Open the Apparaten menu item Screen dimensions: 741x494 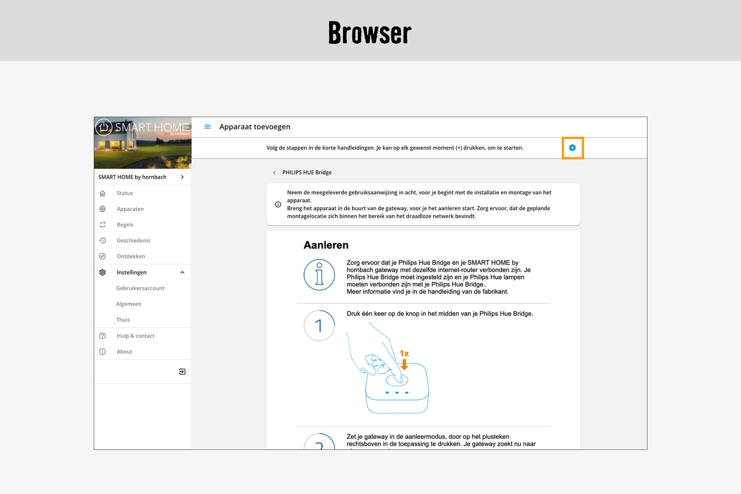(143, 209)
